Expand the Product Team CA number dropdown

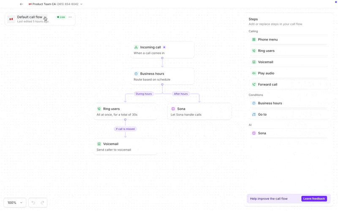pos(81,4)
